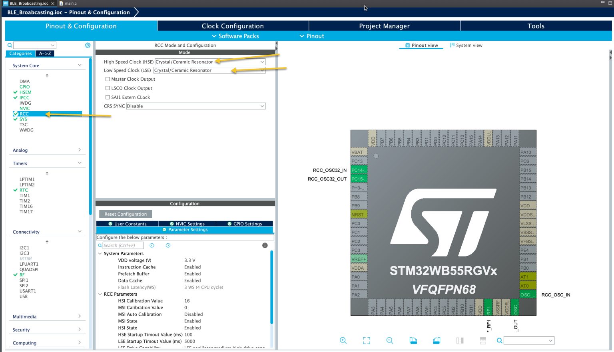Rotate the chip diagram clockwise

[413, 340]
